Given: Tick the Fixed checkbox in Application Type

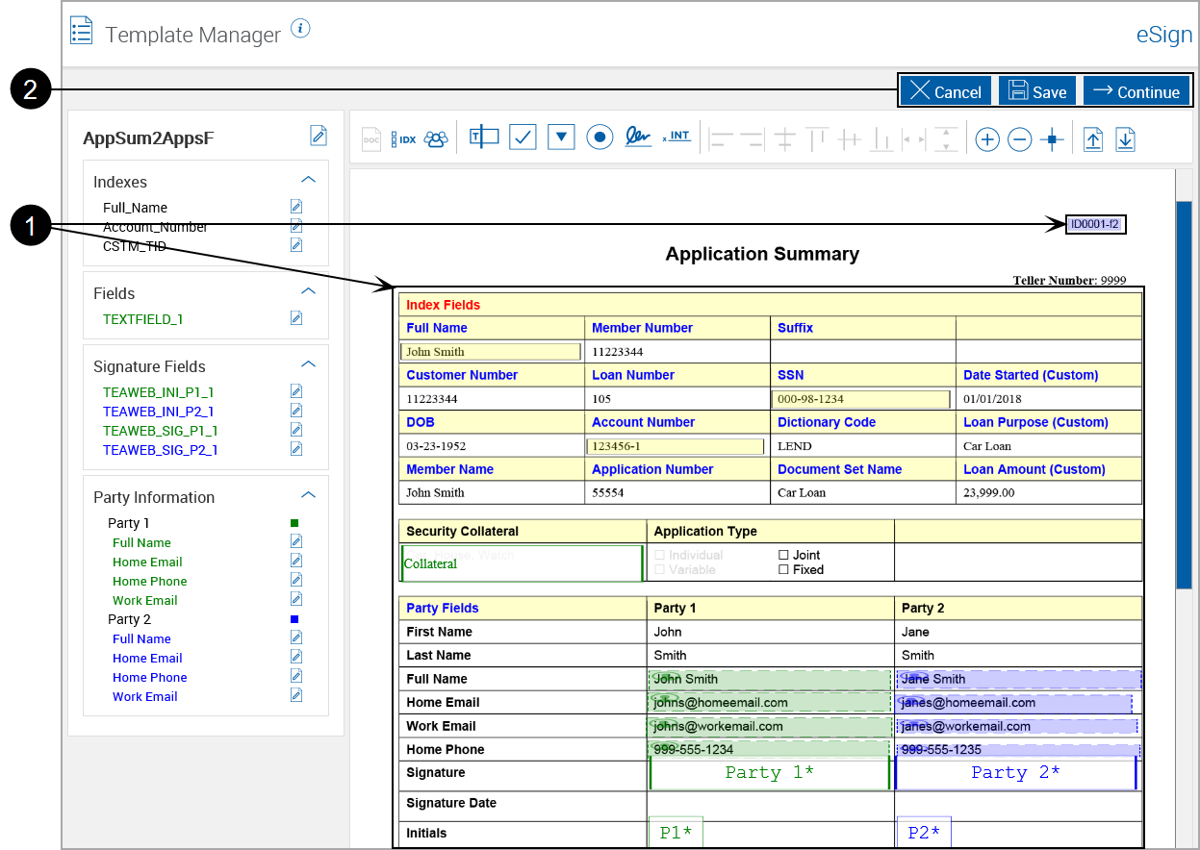Looking at the screenshot, I should coord(783,569).
